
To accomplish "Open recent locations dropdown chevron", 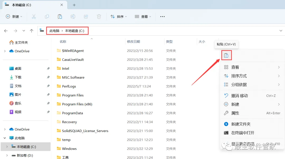I will coord(24,31).
